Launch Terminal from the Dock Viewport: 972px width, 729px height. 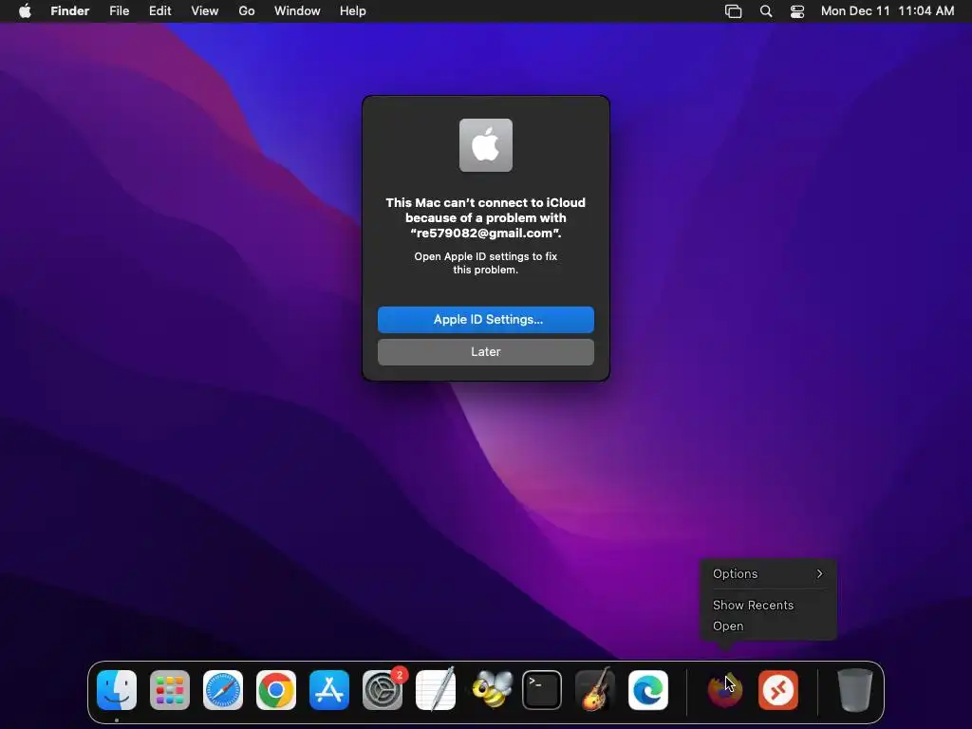542,690
